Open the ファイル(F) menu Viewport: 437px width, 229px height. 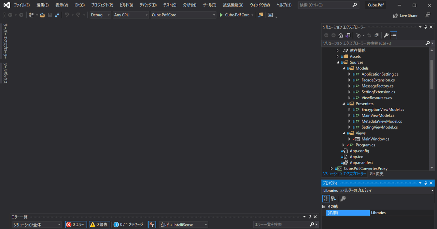coord(22,5)
